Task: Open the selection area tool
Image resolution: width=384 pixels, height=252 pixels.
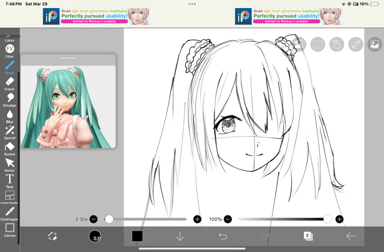Action: [318, 44]
